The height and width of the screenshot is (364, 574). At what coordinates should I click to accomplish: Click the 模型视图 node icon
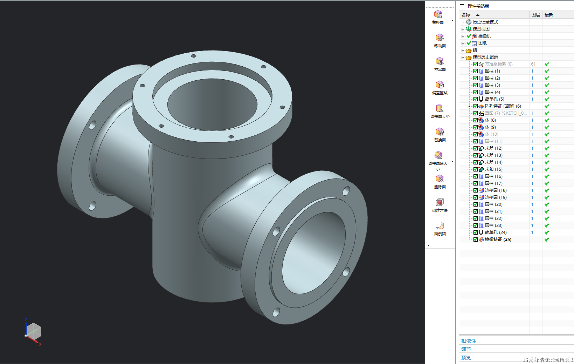(469, 29)
